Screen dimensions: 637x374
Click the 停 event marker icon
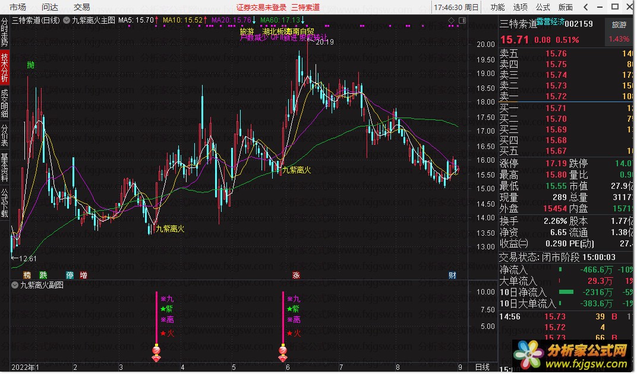click(x=70, y=275)
